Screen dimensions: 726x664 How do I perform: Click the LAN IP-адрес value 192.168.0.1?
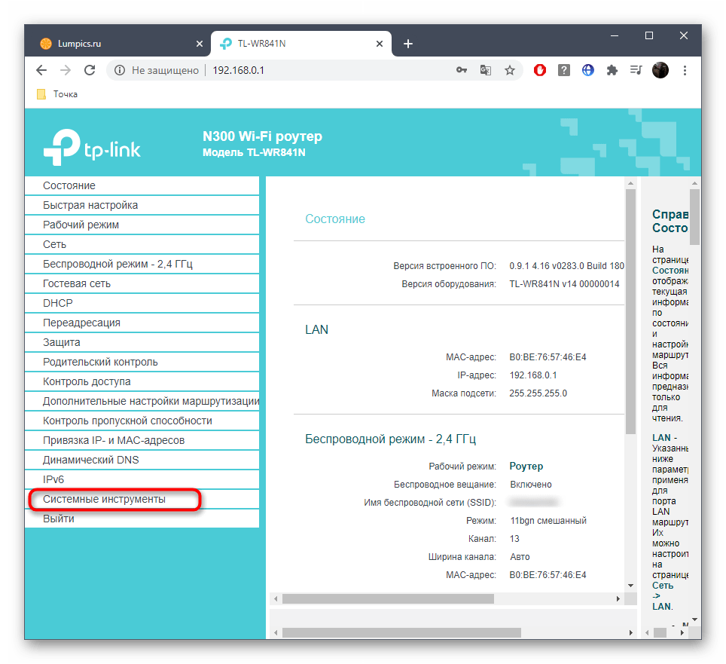point(533,375)
